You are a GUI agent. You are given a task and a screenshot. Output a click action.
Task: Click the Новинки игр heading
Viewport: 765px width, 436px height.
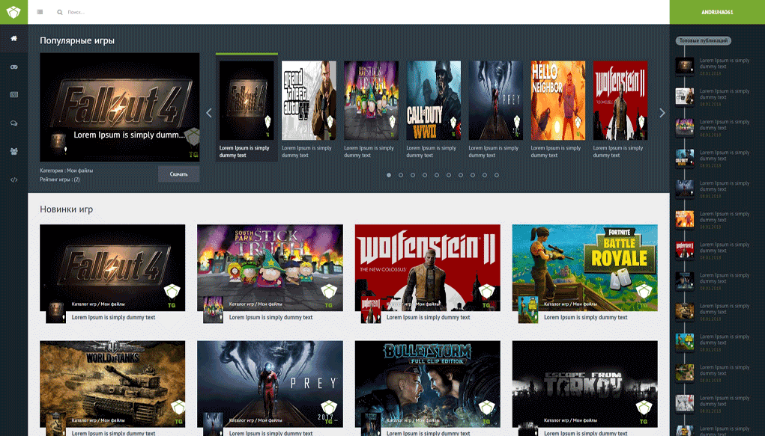click(x=67, y=209)
